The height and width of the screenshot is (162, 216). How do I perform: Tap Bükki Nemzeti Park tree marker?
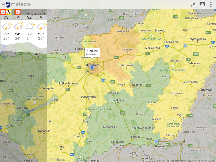(152, 36)
